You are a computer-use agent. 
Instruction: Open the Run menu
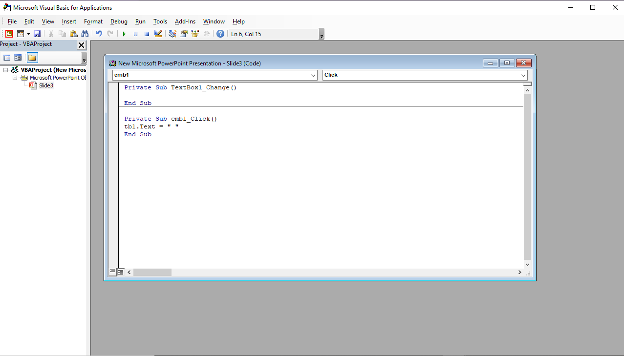click(140, 21)
